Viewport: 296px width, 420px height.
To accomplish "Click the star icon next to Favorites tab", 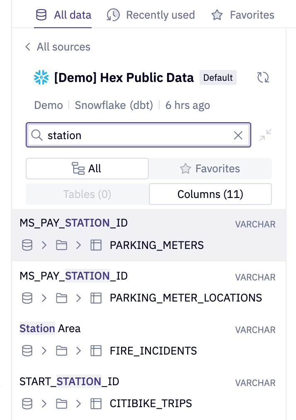I will click(217, 15).
